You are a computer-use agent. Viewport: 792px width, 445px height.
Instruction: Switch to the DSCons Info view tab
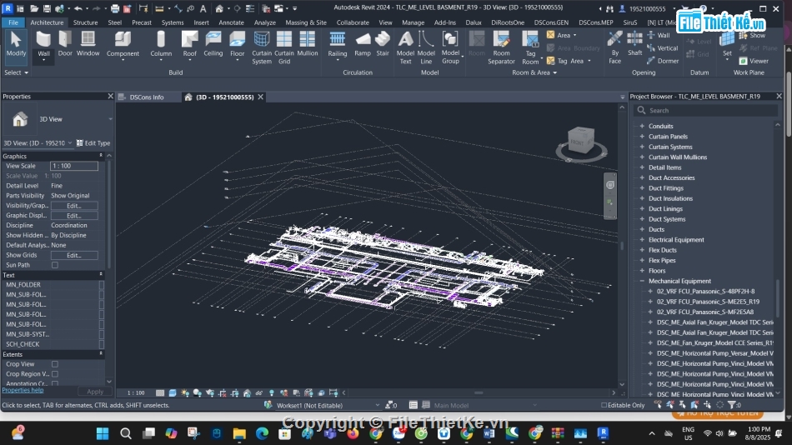pos(147,97)
